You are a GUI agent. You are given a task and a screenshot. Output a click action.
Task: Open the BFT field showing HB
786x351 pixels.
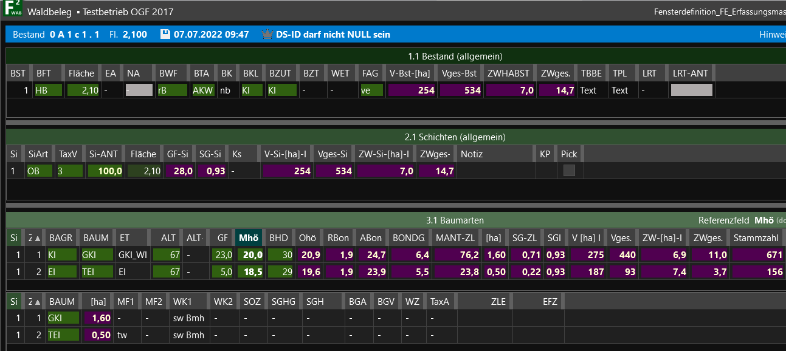tap(48, 90)
